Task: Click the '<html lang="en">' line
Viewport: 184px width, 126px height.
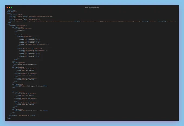Action: point(12,12)
